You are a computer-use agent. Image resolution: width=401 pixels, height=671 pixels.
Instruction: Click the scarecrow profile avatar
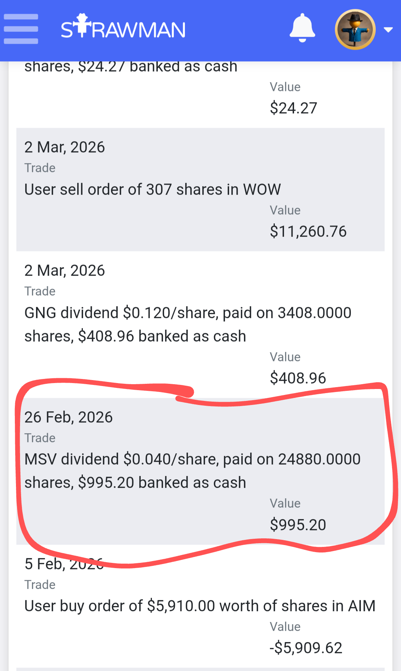pos(355,29)
